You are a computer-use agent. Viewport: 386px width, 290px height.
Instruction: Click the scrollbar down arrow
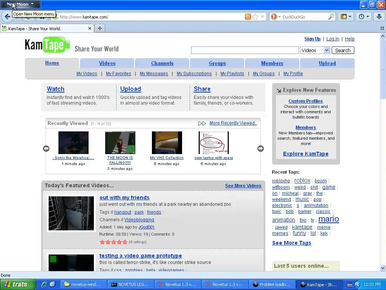(x=383, y=268)
